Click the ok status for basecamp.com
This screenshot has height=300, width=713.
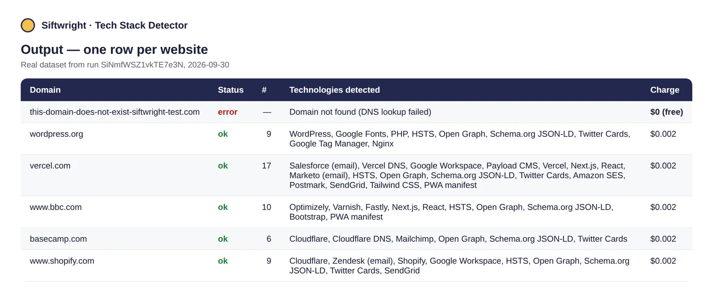pyautogui.click(x=223, y=239)
